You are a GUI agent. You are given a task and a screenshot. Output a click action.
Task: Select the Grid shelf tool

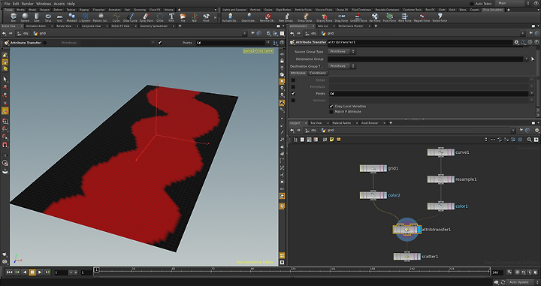(x=59, y=17)
